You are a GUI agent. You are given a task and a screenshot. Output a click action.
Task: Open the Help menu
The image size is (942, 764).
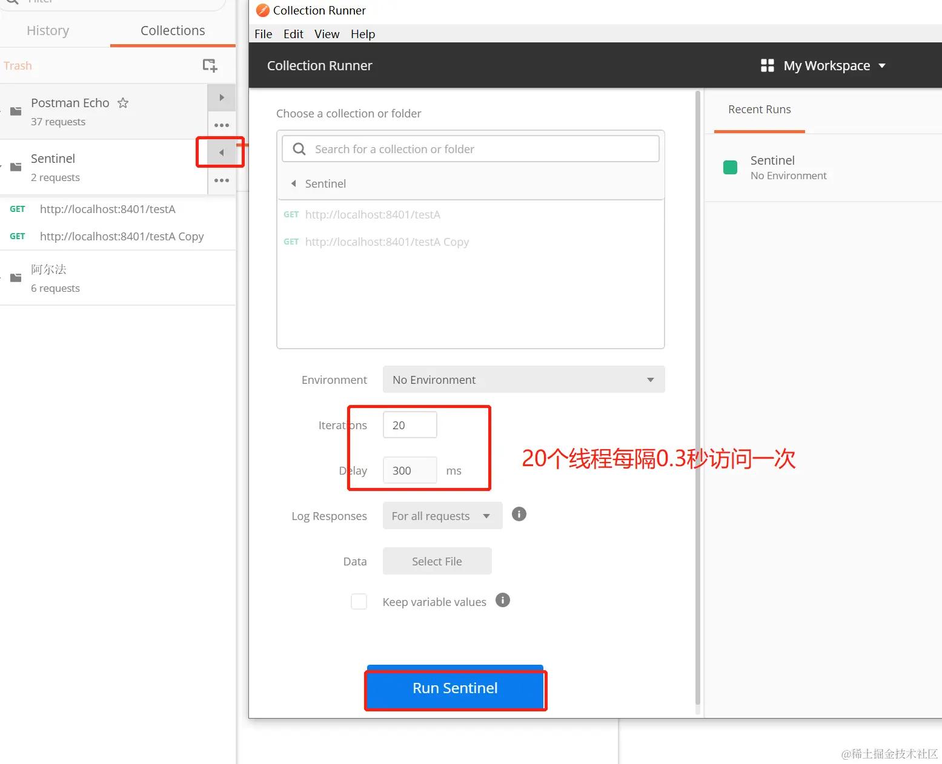(363, 34)
